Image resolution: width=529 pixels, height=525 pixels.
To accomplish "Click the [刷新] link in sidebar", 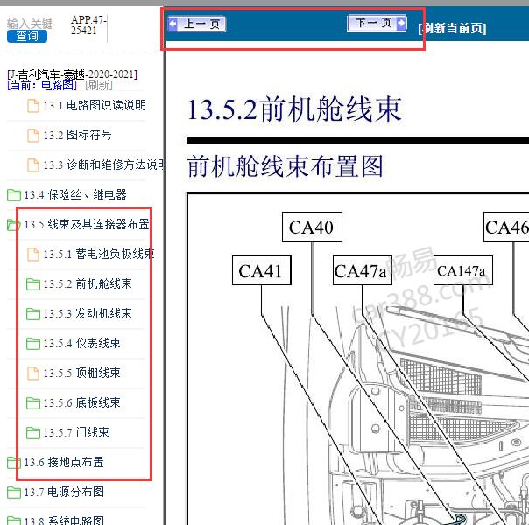I will 99,85.
